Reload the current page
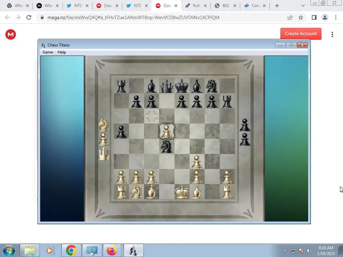The image size is (343, 257). [x=29, y=17]
